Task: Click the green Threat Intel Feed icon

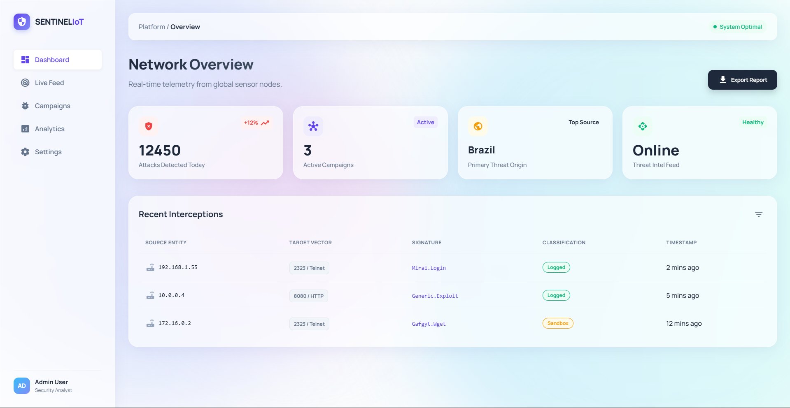Action: (643, 126)
